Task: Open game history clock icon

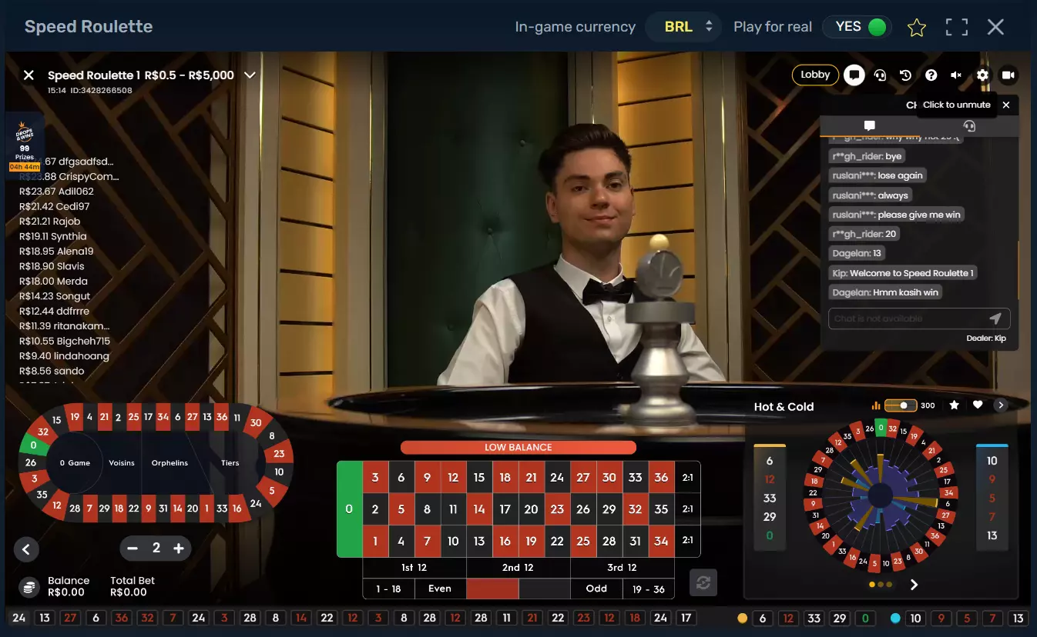Action: (905, 75)
